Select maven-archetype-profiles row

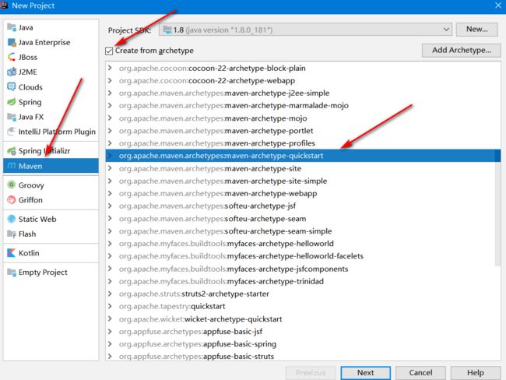click(x=303, y=143)
